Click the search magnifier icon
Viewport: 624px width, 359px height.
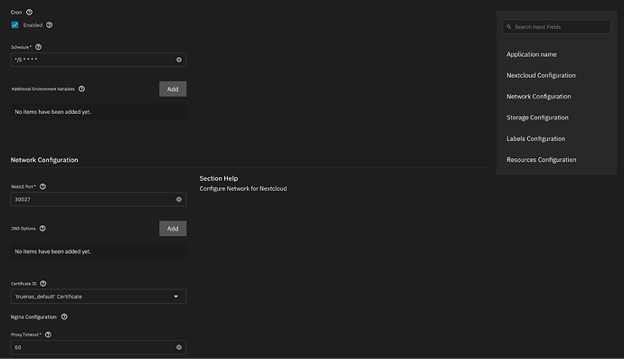(508, 27)
